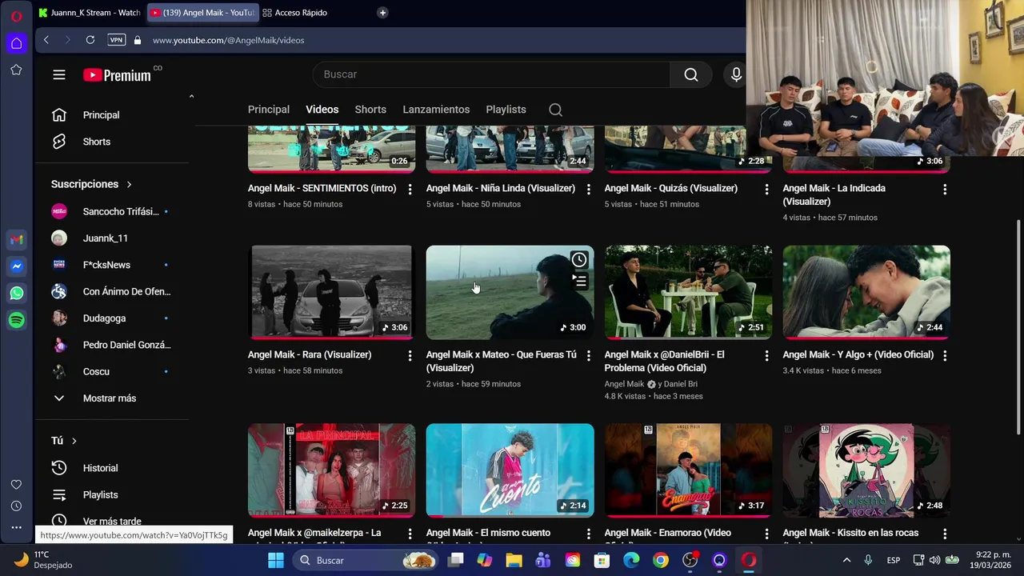Click the YouTube search input field
Image resolution: width=1024 pixels, height=576 pixels.
tap(491, 74)
